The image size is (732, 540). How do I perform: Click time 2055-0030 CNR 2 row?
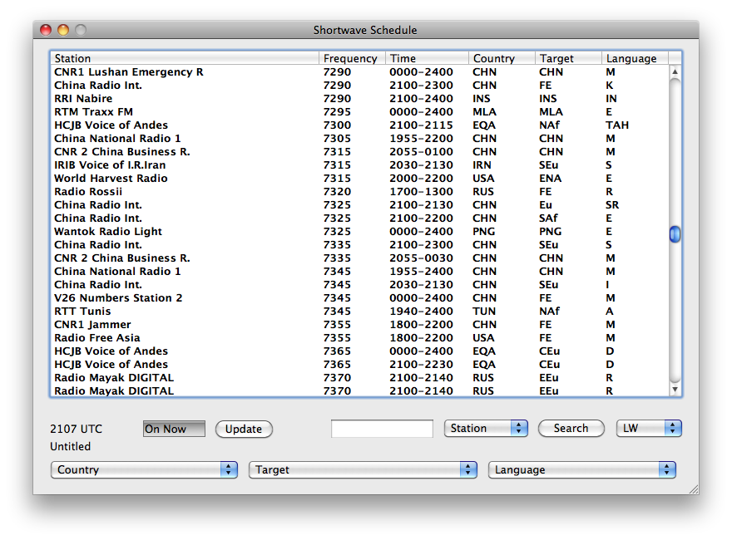[421, 258]
